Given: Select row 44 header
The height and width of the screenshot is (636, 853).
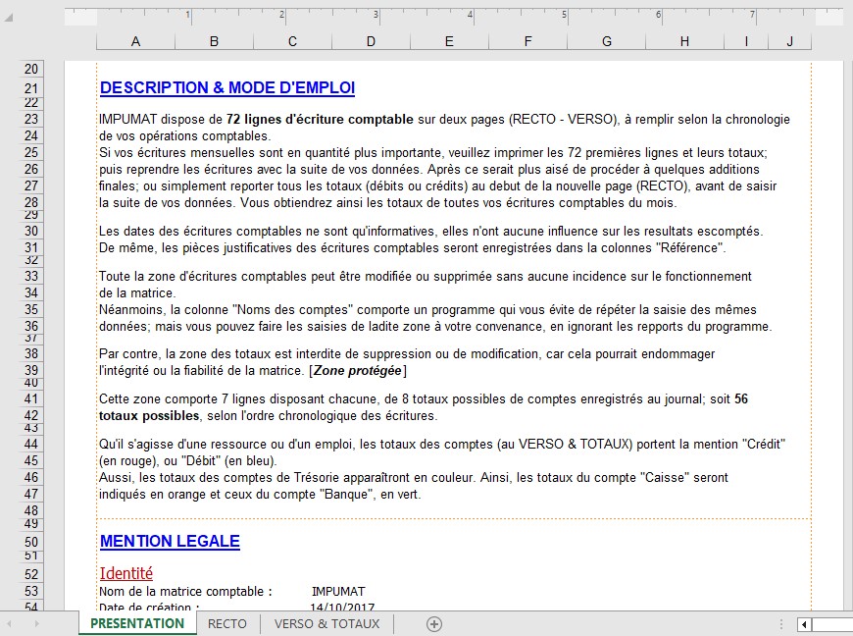Looking at the screenshot, I should point(31,444).
